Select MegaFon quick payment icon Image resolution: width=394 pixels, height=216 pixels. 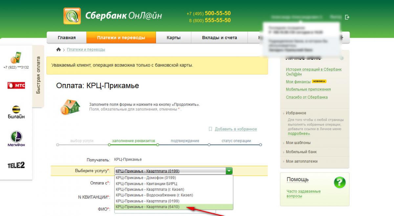pyautogui.click(x=16, y=139)
